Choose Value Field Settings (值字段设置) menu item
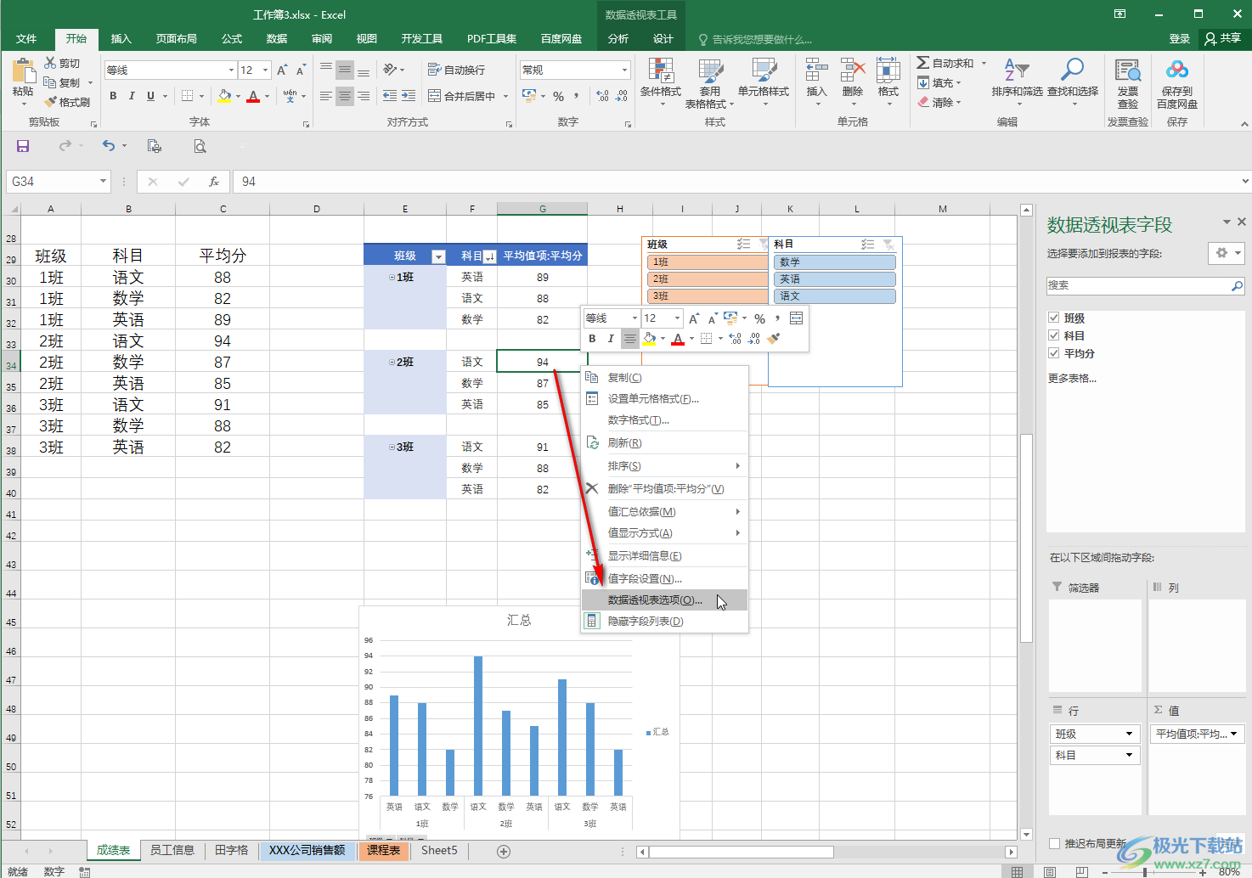This screenshot has height=878, width=1252. pos(664,578)
